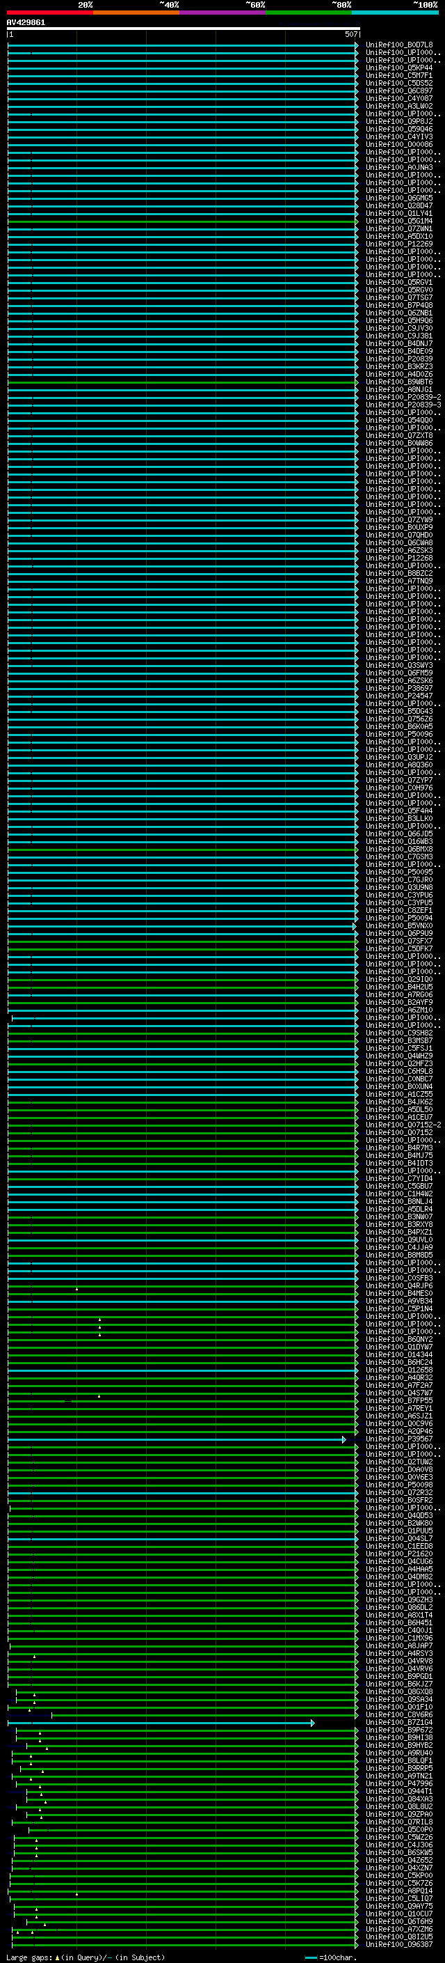The height and width of the screenshot is (1963, 445).
Task: Click the cyan =100char. scale legend line
Action: pyautogui.click(x=310, y=1957)
